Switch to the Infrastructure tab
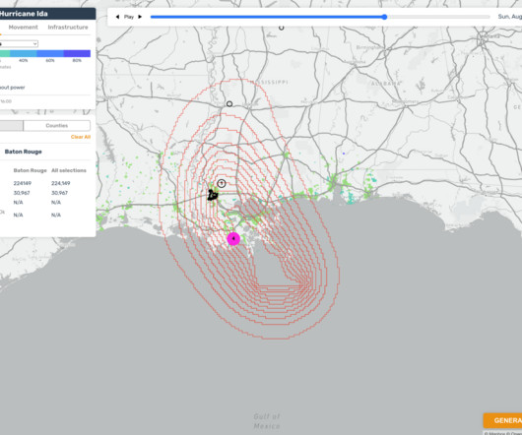 click(68, 28)
